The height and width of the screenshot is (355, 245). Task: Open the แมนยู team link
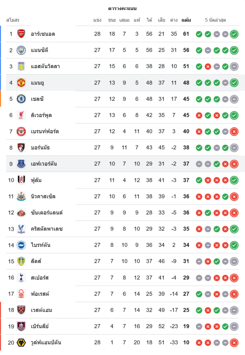[38, 83]
